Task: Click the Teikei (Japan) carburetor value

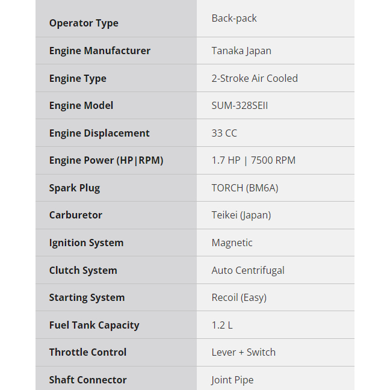Action: [x=241, y=215]
